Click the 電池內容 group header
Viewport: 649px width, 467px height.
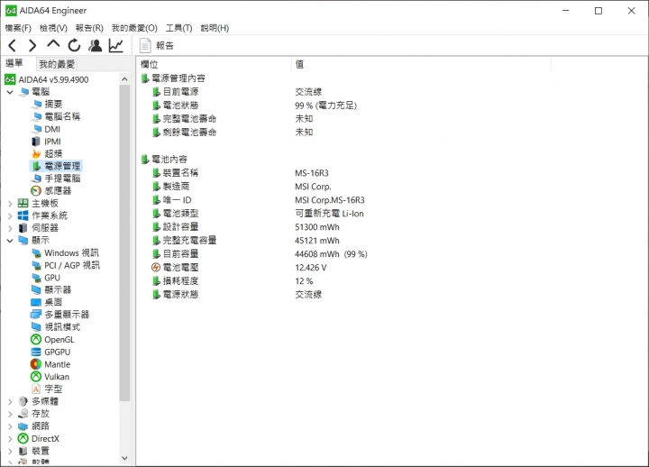164,159
